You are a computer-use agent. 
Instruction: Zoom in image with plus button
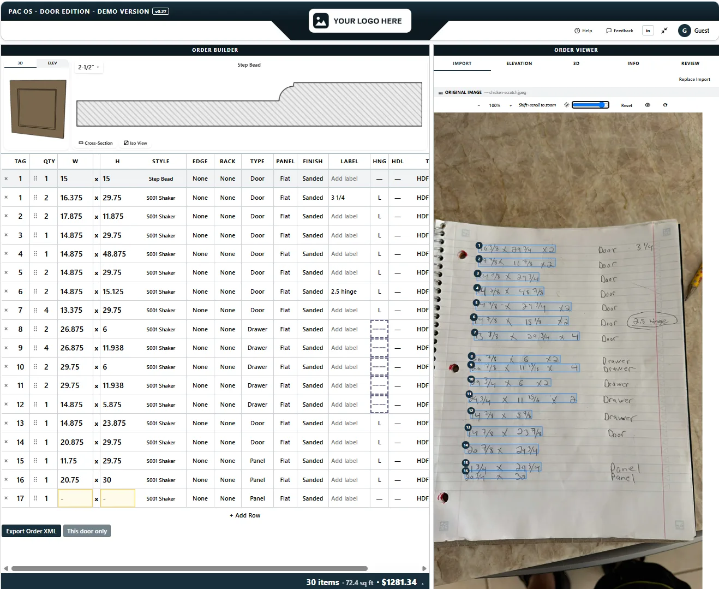[x=511, y=105]
